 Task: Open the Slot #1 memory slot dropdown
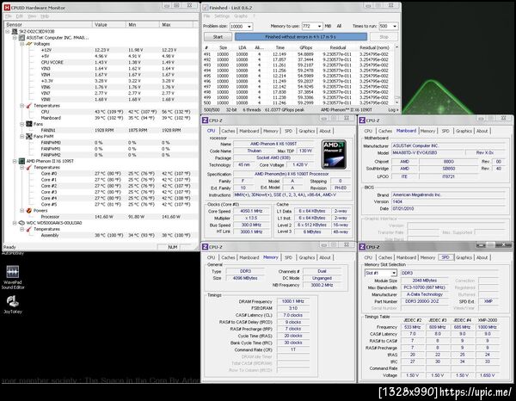(x=393, y=273)
